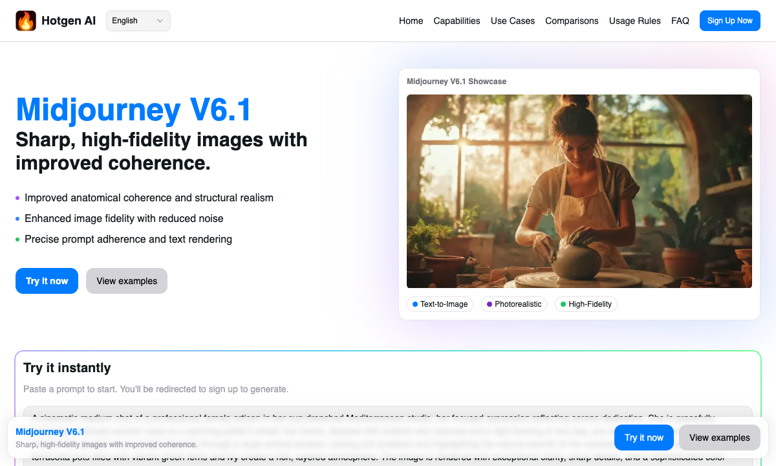View the Comparisons section
Screen dimensions: 776x466
pos(572,21)
